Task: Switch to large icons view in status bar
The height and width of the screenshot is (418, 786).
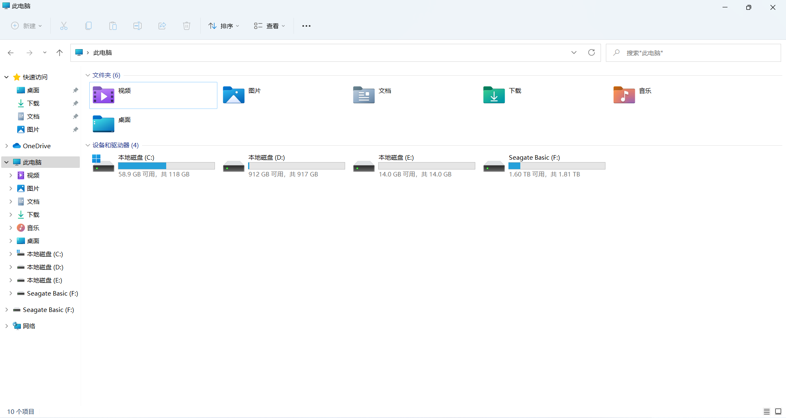Action: click(x=778, y=411)
